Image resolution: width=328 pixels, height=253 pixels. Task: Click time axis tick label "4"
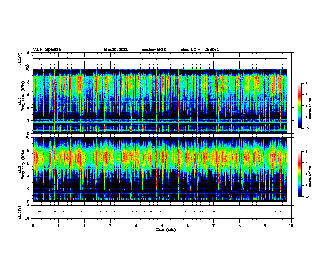tap(136, 226)
